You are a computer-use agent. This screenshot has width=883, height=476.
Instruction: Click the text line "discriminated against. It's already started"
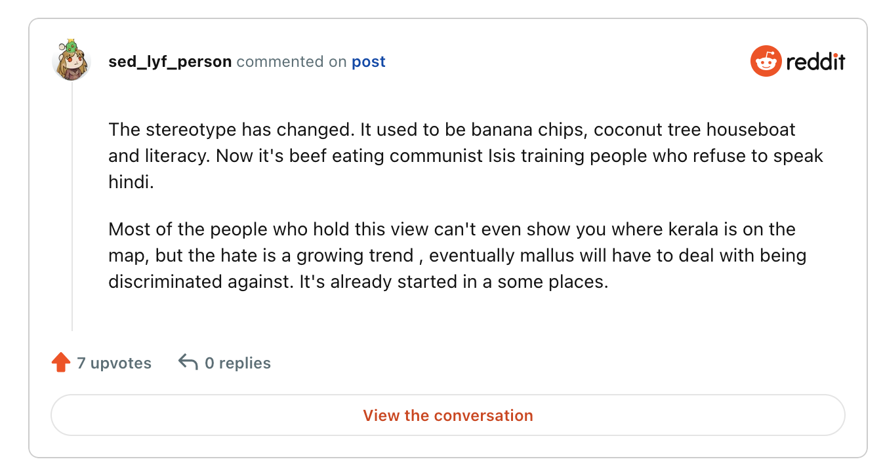[x=358, y=282]
